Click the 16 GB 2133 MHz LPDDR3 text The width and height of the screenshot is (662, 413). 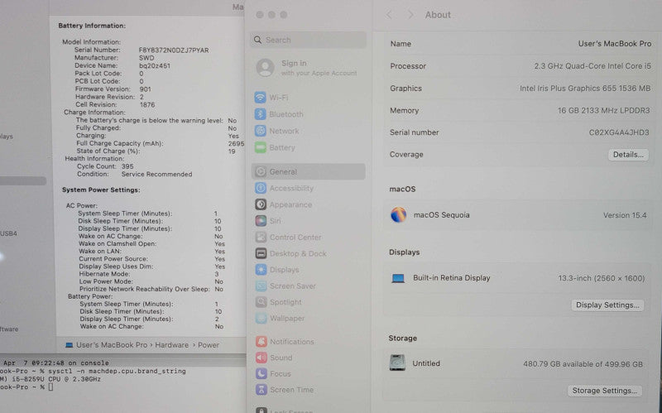(604, 110)
